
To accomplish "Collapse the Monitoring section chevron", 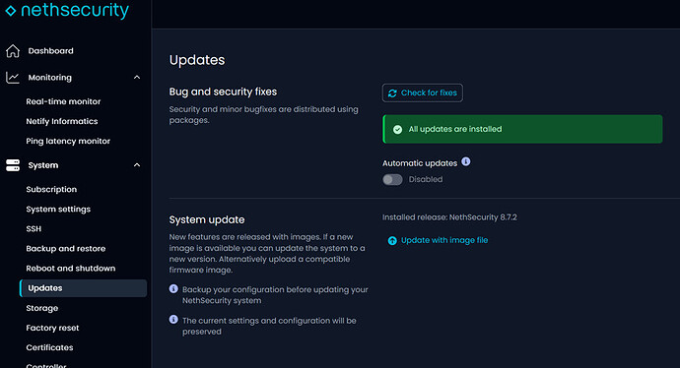I will tap(137, 78).
